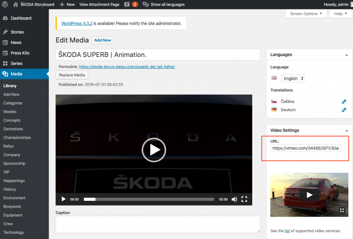The width and height of the screenshot is (353, 239).
Task: Open the Sponsorship submenu item
Action: tap(15, 164)
